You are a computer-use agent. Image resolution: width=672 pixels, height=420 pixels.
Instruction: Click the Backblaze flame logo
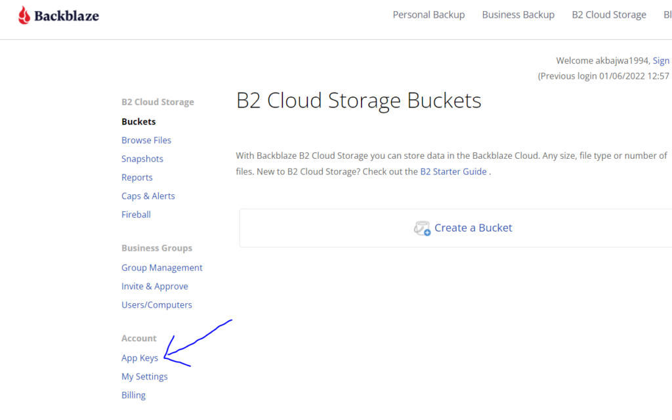pos(24,16)
